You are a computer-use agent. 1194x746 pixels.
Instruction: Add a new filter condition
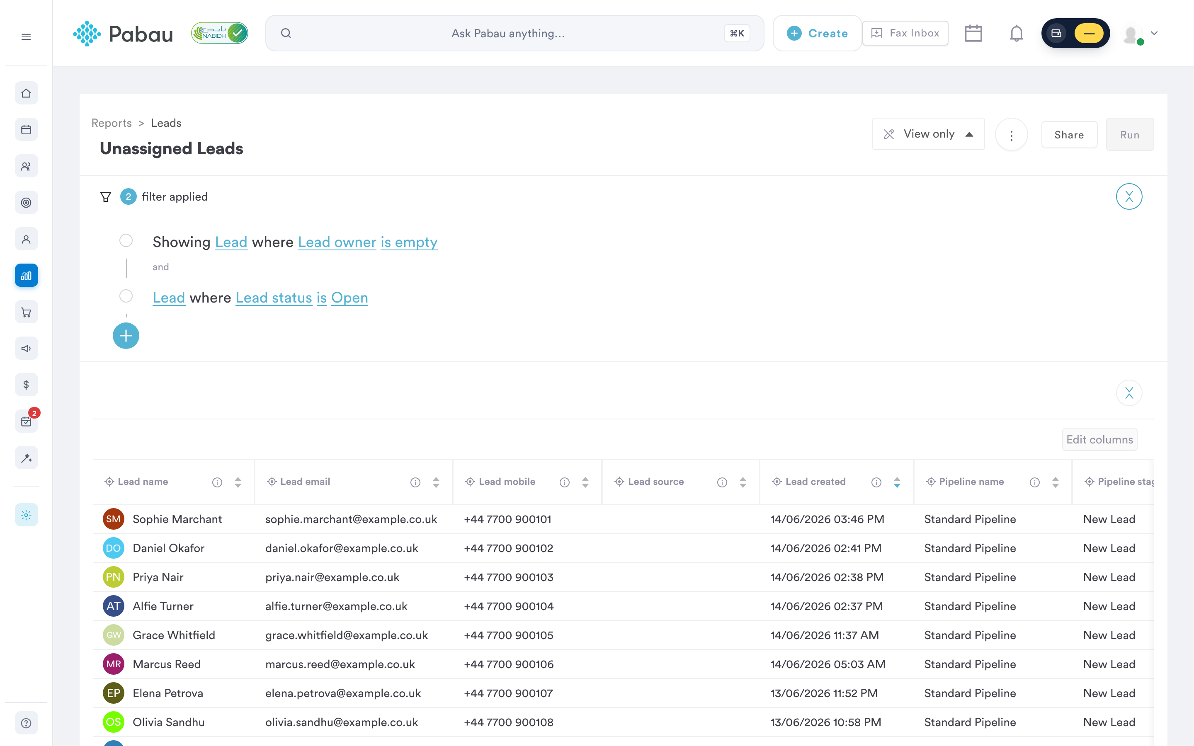(126, 336)
